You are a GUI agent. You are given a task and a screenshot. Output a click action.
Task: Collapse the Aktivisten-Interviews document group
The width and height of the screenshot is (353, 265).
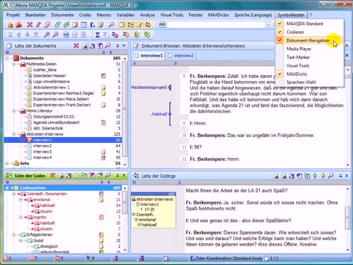pos(14,134)
